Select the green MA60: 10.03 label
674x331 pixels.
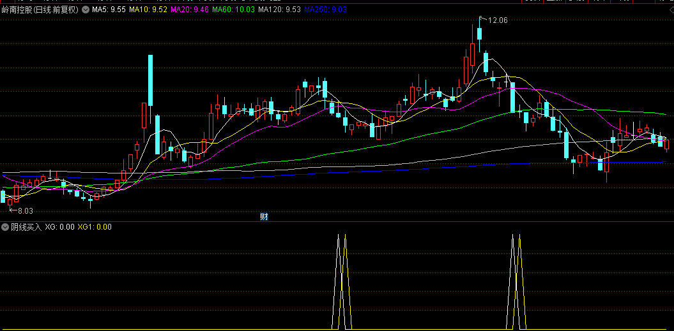233,10
